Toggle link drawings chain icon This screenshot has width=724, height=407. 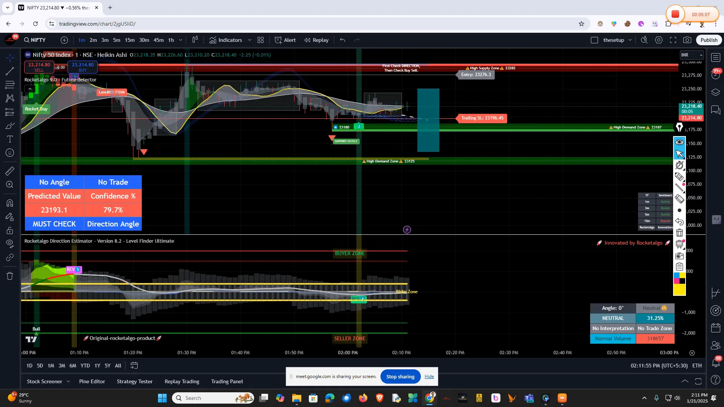[10, 258]
